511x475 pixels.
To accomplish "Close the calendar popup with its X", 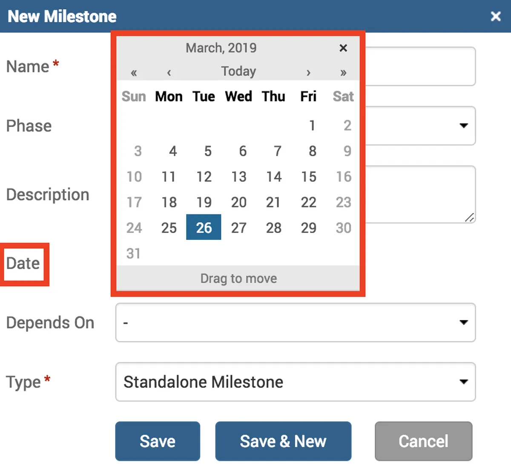I will click(x=343, y=48).
